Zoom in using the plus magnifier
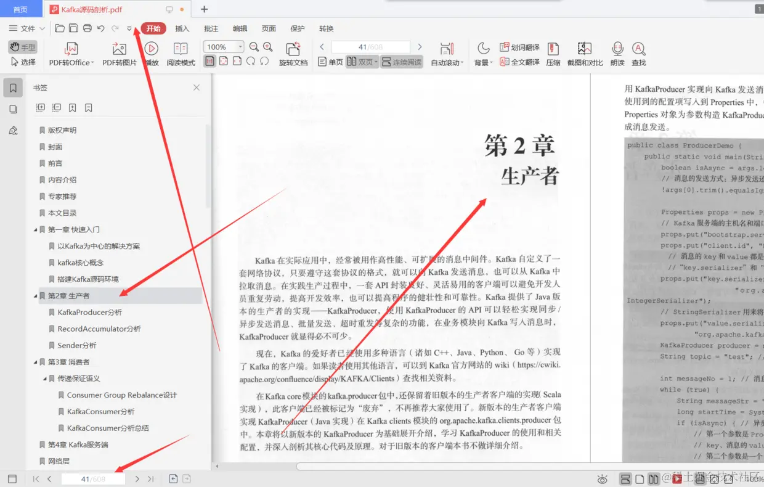The height and width of the screenshot is (487, 764). point(268,47)
